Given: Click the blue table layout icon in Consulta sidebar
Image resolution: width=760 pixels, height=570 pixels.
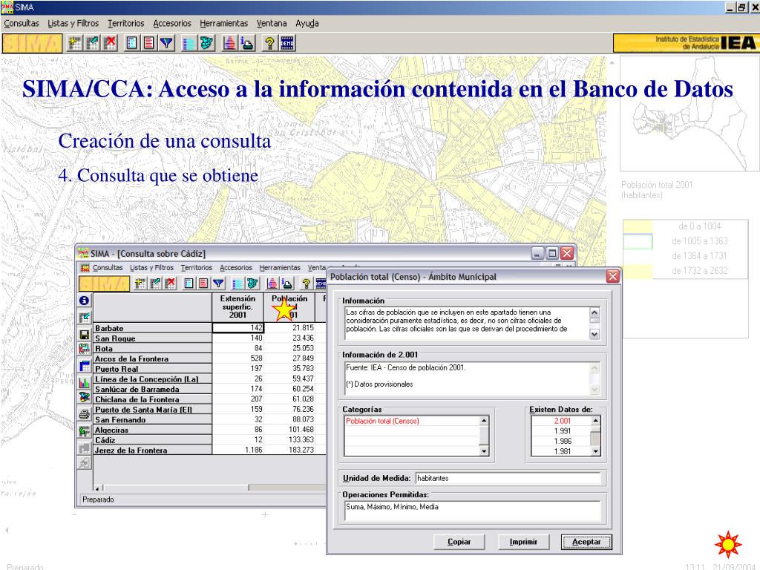Looking at the screenshot, I should [85, 366].
